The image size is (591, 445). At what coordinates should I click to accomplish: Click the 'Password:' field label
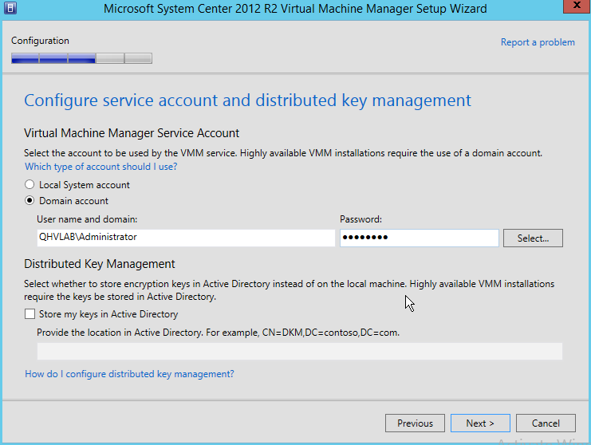pos(361,219)
